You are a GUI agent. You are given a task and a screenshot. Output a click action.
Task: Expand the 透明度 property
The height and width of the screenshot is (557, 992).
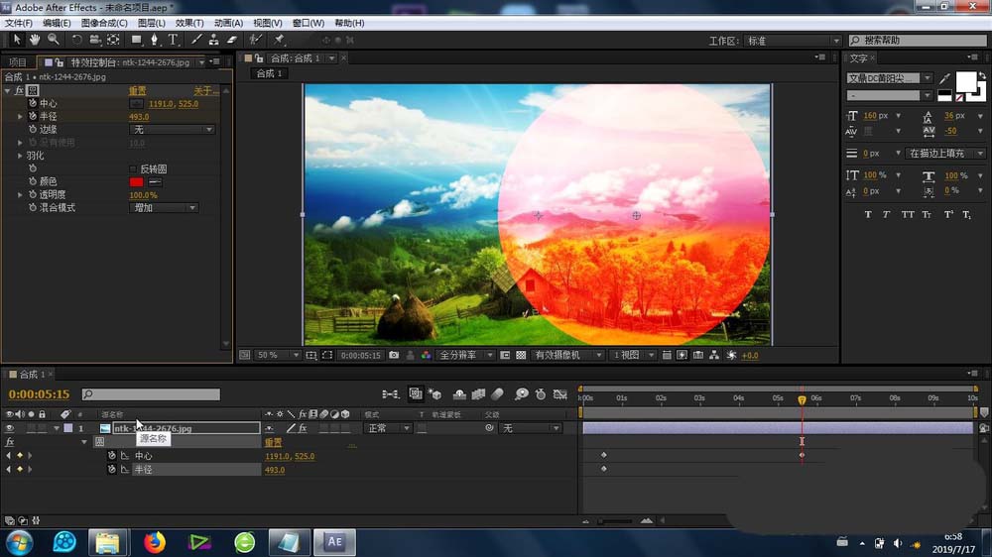coord(20,194)
